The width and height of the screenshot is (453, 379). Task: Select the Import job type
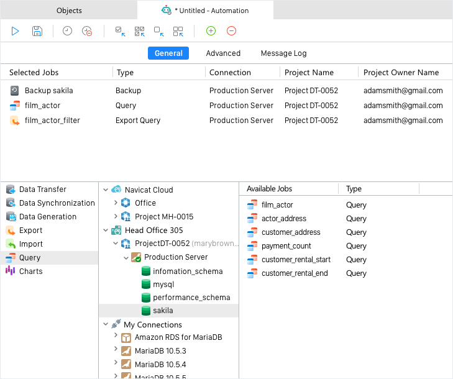(50, 244)
